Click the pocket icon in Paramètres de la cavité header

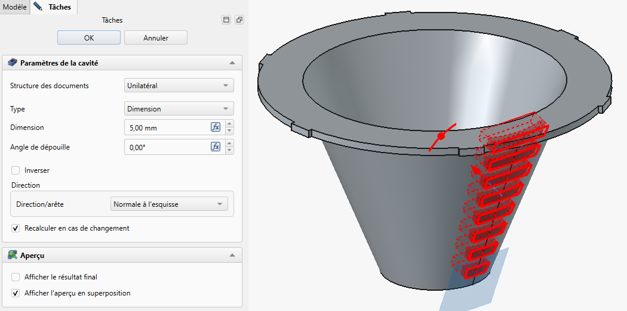click(x=12, y=63)
